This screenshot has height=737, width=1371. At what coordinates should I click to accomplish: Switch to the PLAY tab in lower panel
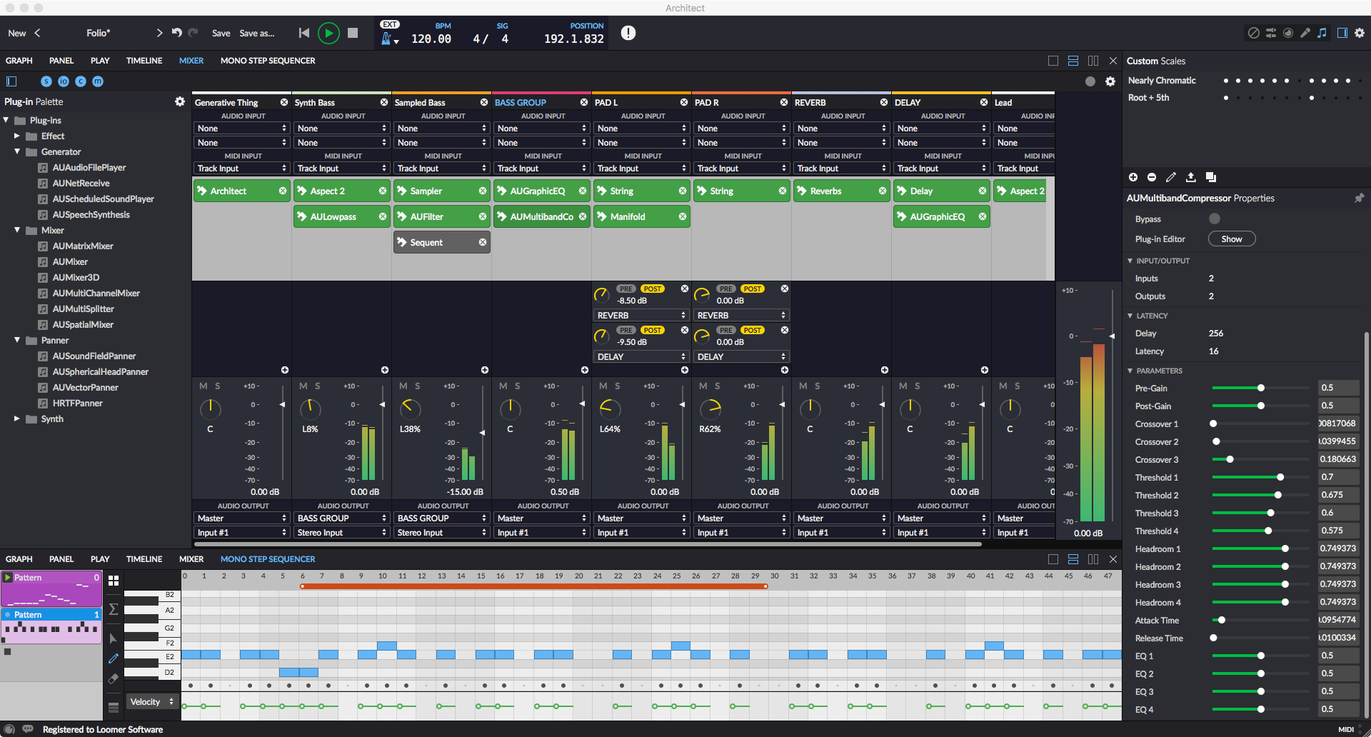click(100, 559)
